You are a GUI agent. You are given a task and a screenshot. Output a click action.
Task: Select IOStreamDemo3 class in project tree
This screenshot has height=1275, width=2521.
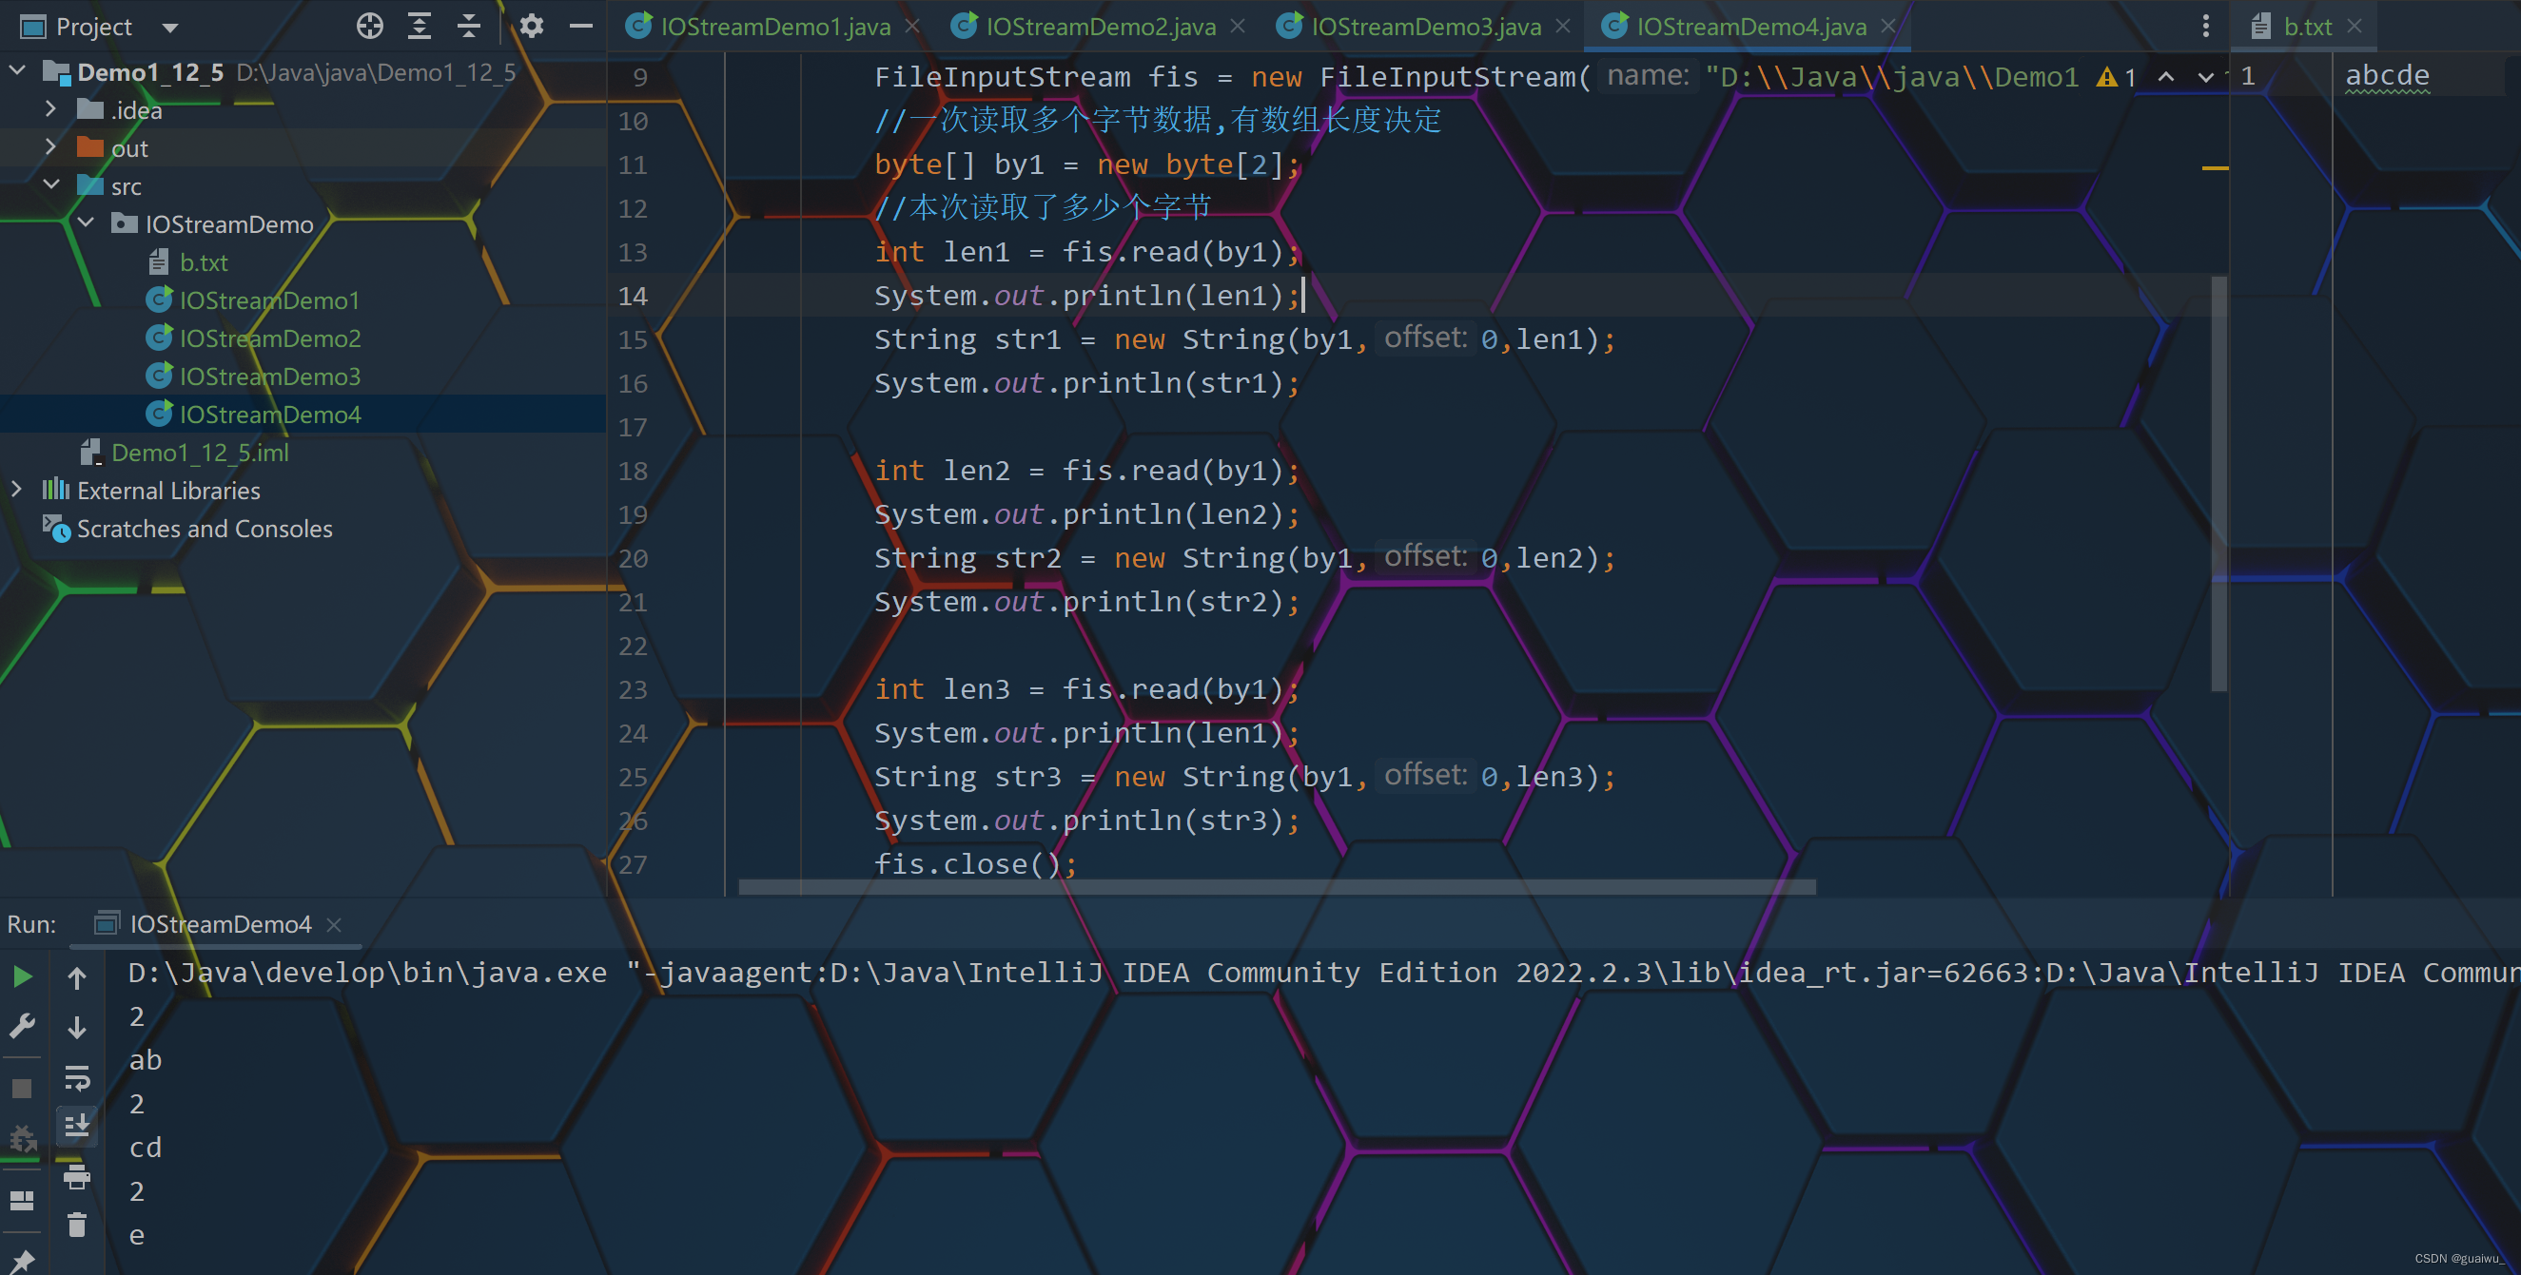click(269, 377)
